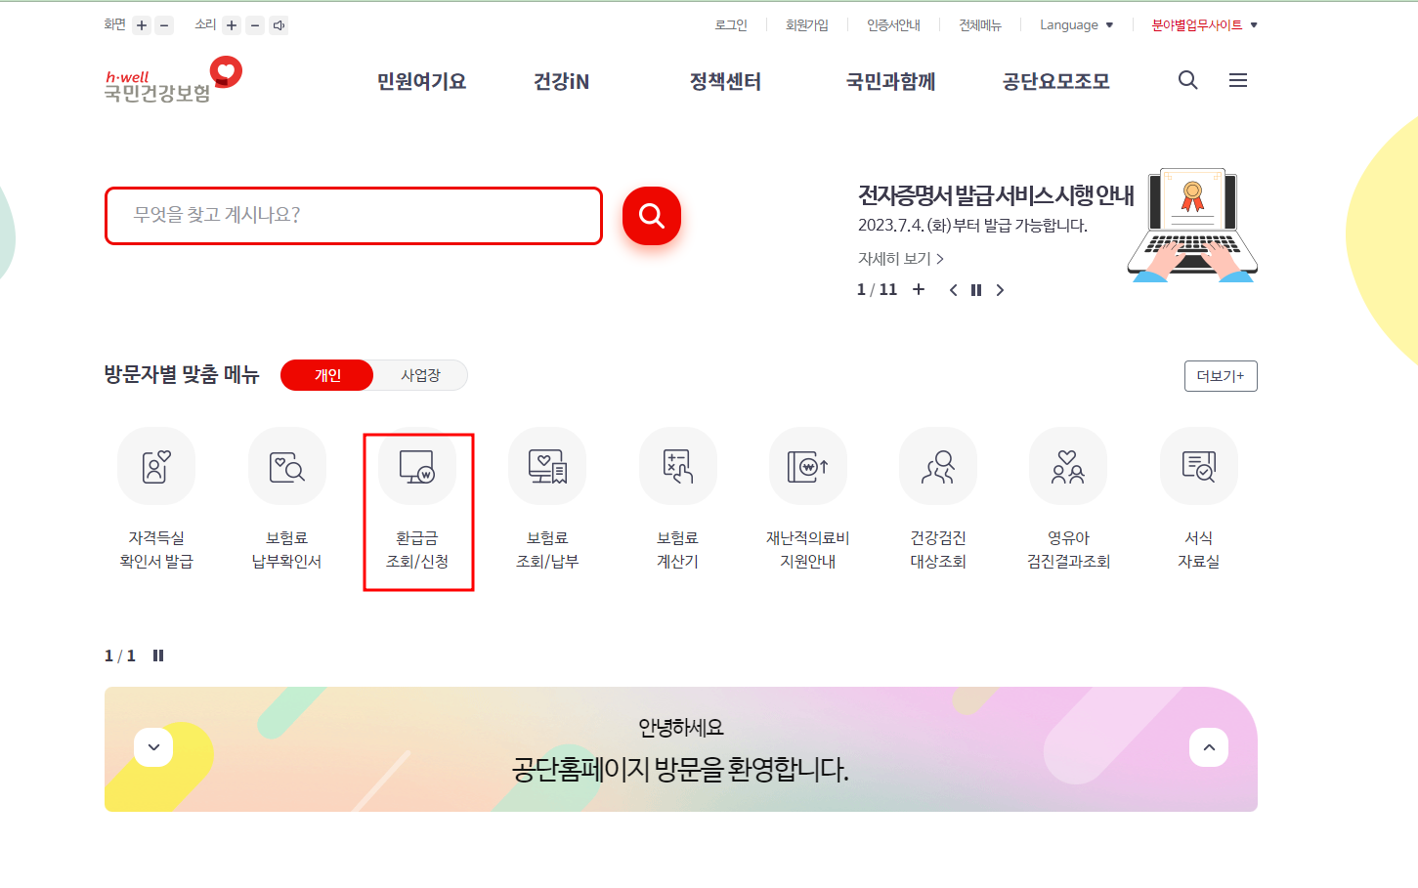Open 자세히 보기 link on banner

[x=900, y=259]
